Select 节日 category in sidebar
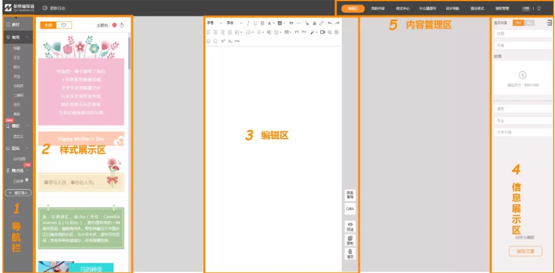This screenshot has height=273, width=555. (17, 105)
